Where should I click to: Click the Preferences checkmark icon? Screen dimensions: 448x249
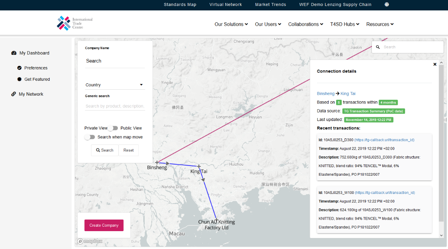coord(19,68)
